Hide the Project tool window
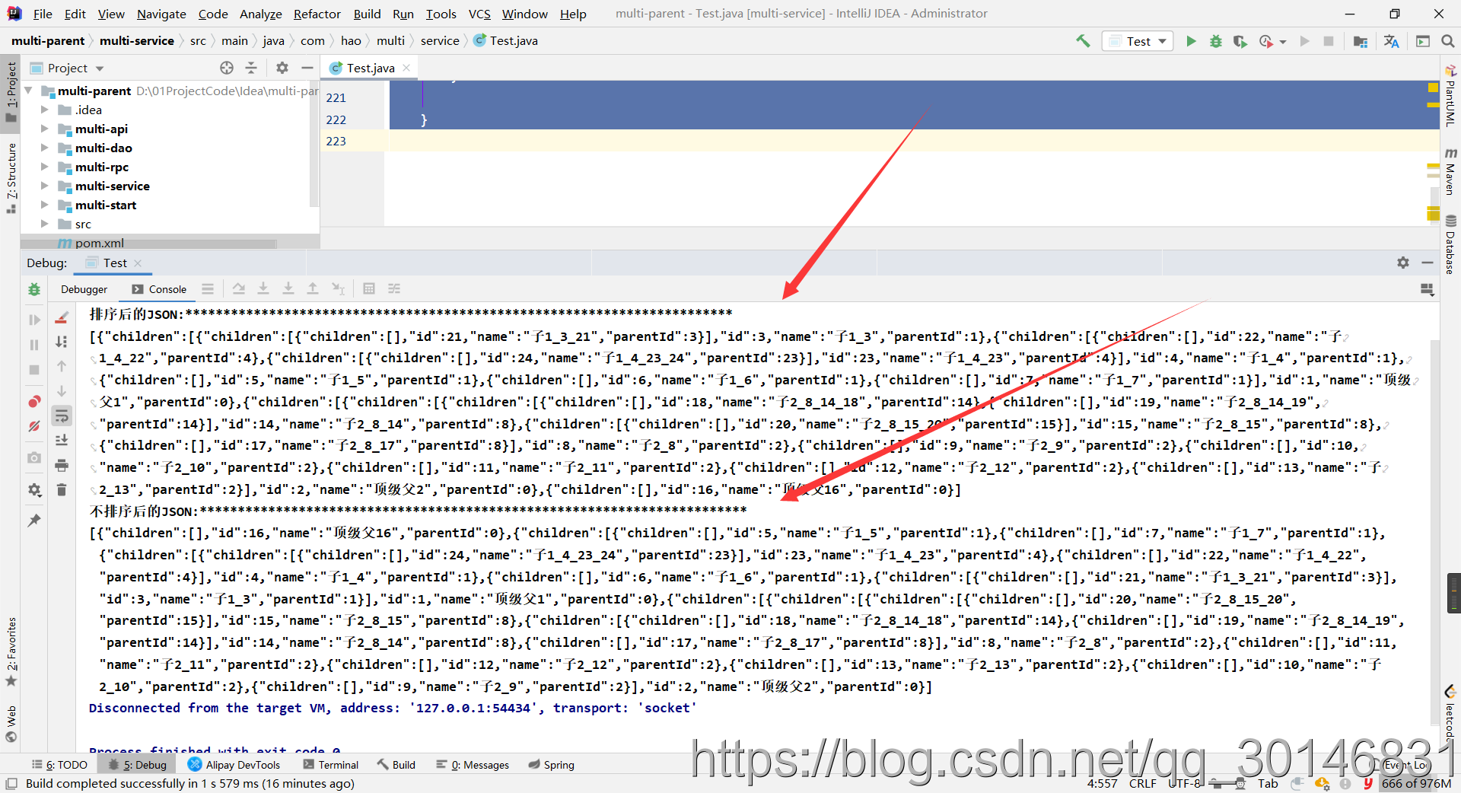This screenshot has height=793, width=1461. click(307, 68)
